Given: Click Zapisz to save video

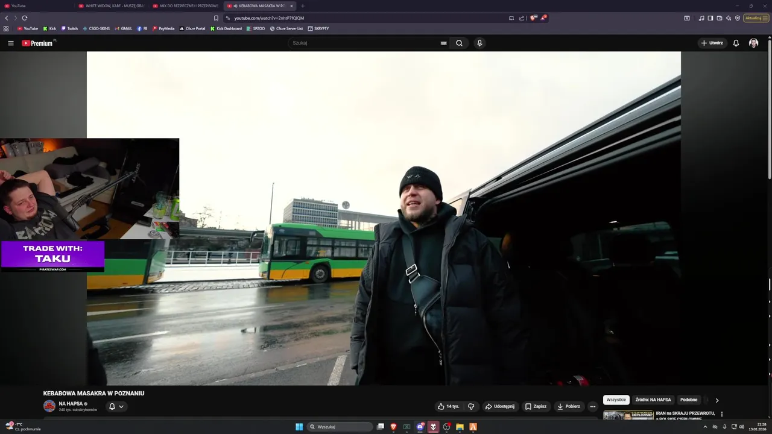Looking at the screenshot, I should pyautogui.click(x=536, y=406).
